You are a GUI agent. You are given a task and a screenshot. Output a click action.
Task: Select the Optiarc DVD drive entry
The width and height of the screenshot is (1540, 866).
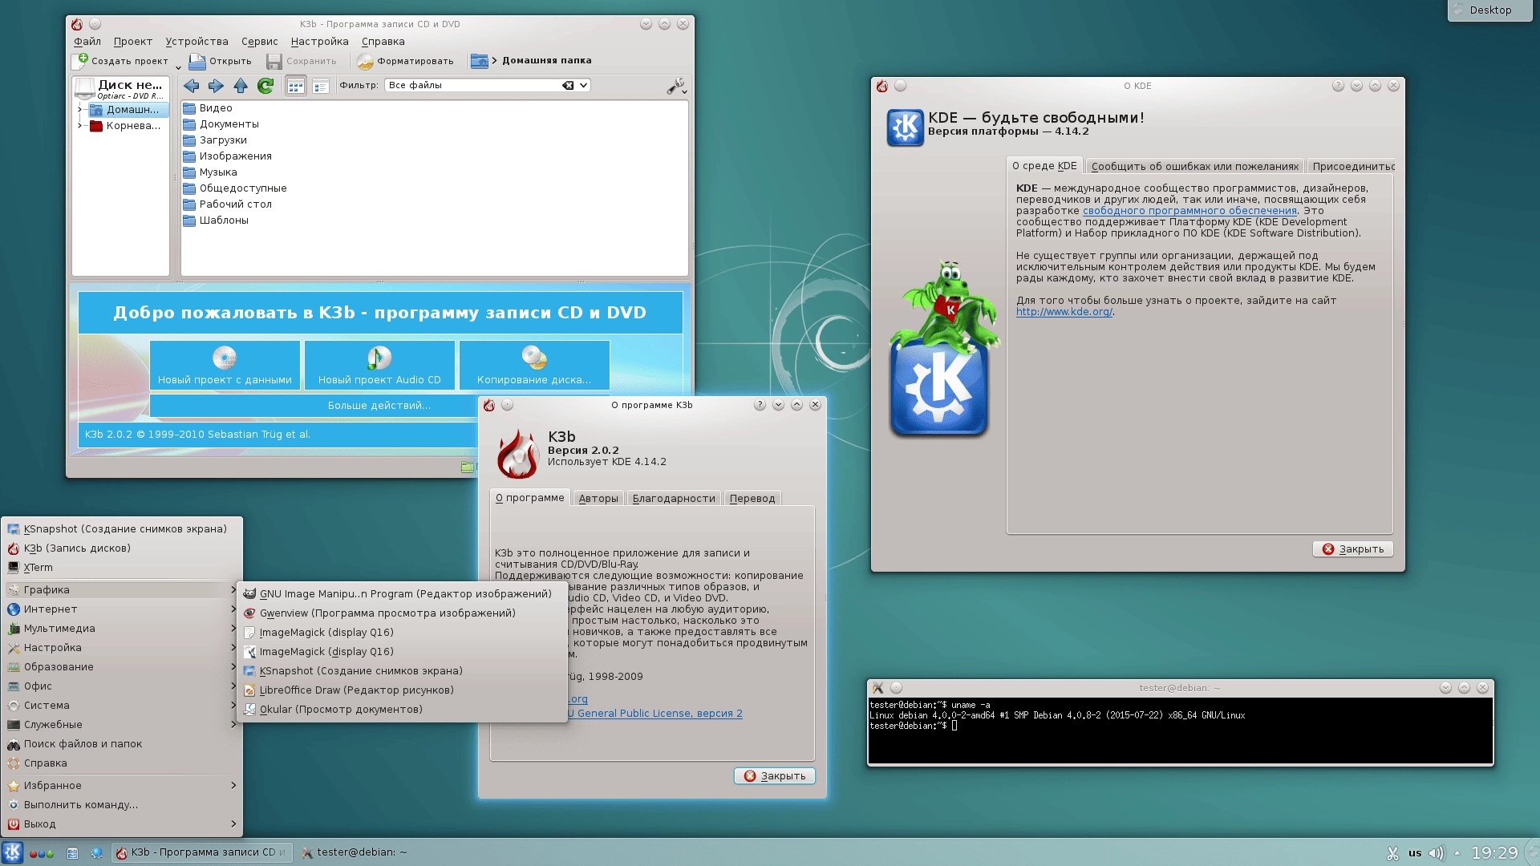tap(121, 89)
